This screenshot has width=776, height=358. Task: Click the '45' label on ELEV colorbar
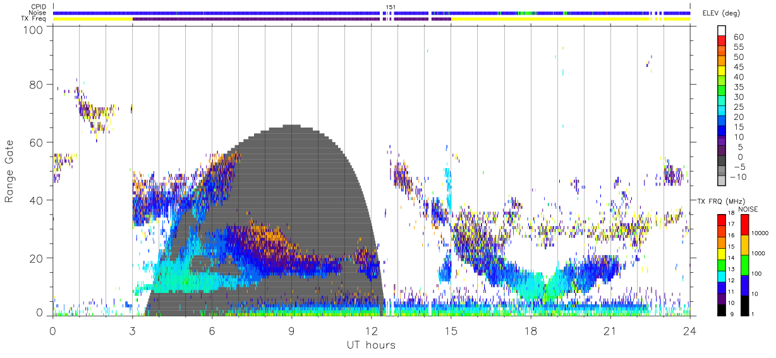coord(738,67)
